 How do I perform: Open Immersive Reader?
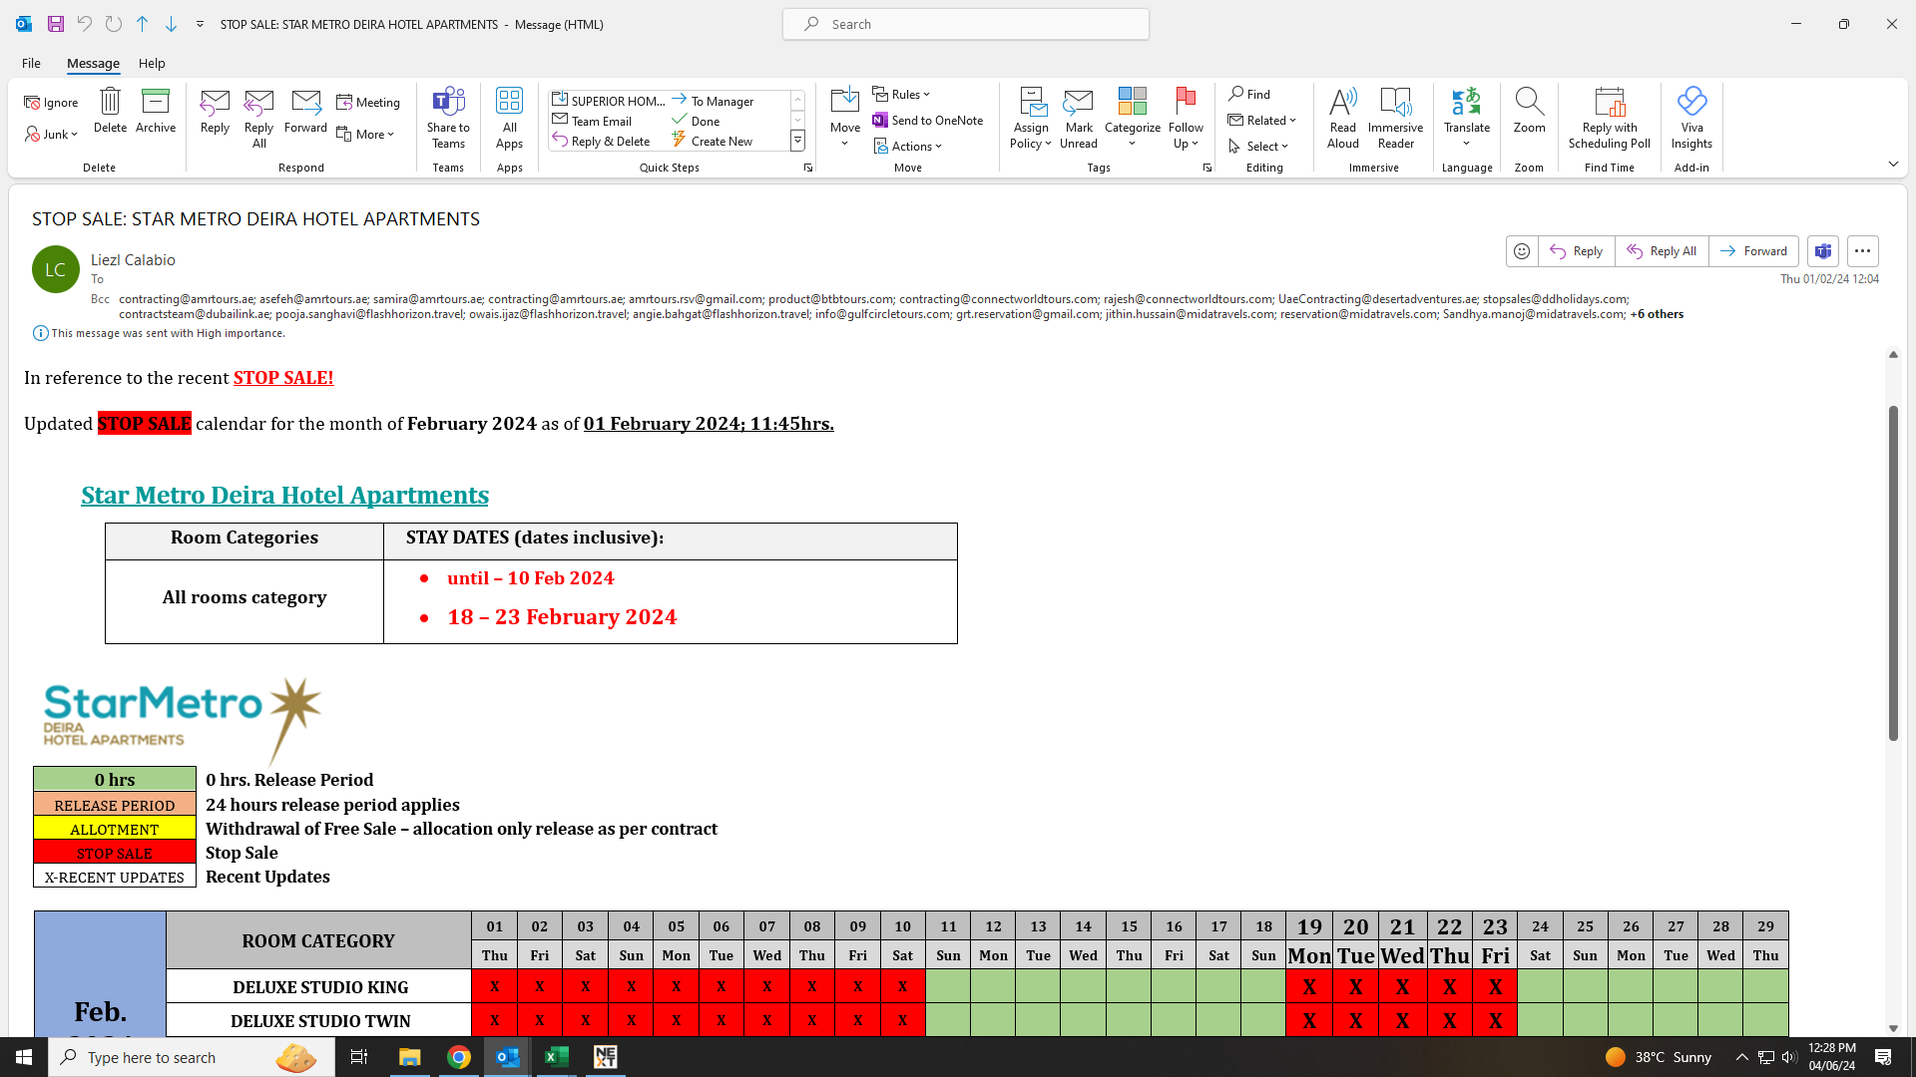(1395, 118)
